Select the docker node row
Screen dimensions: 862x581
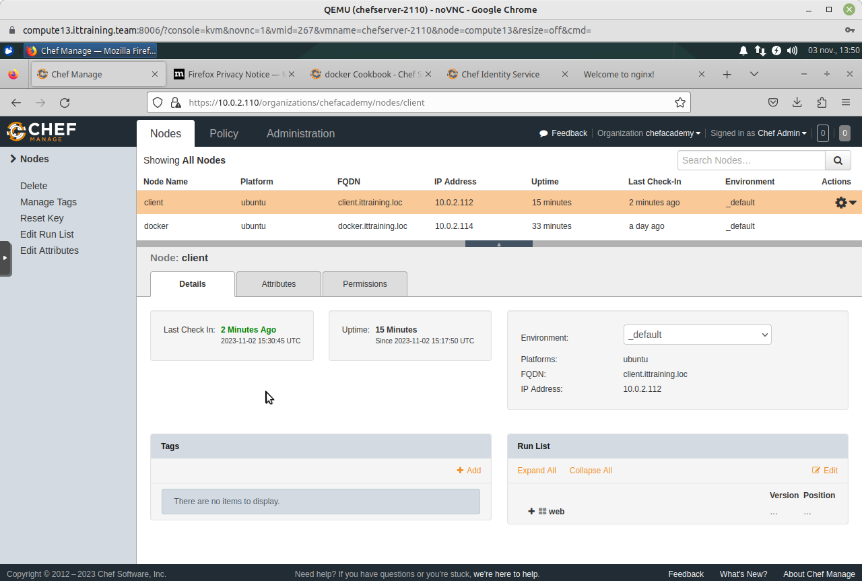499,226
